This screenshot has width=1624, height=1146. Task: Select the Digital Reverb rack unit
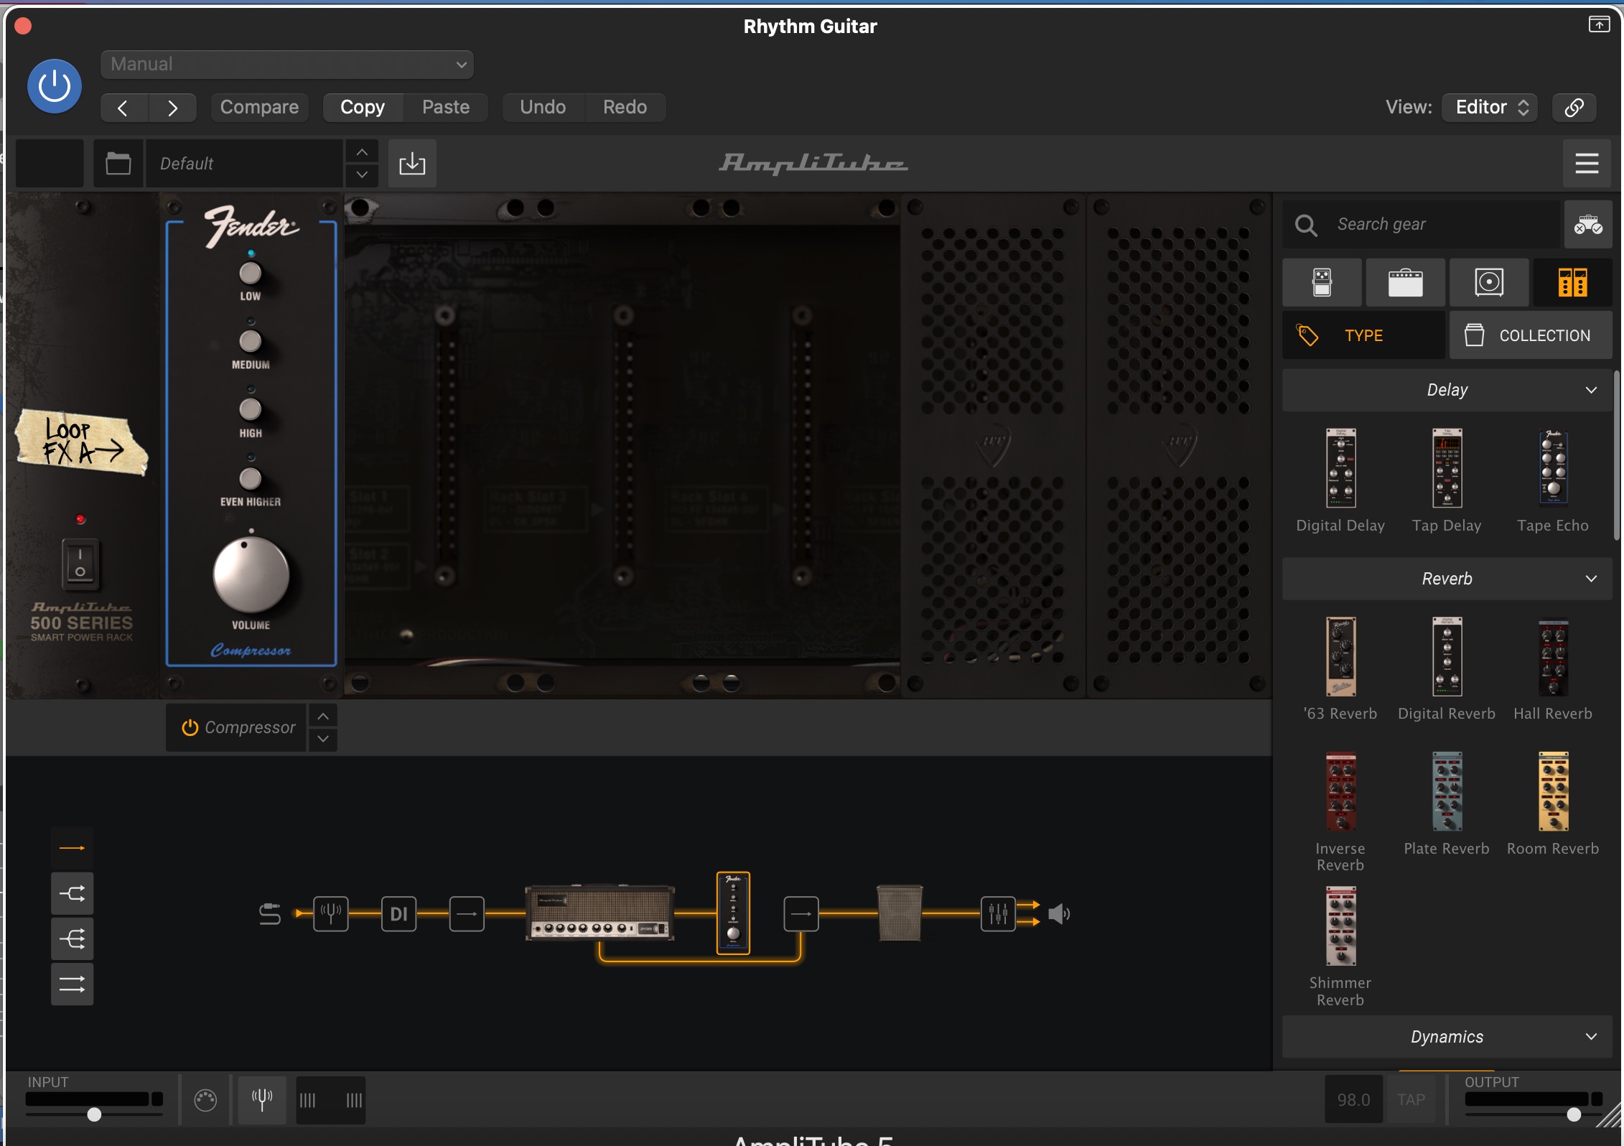(1447, 656)
